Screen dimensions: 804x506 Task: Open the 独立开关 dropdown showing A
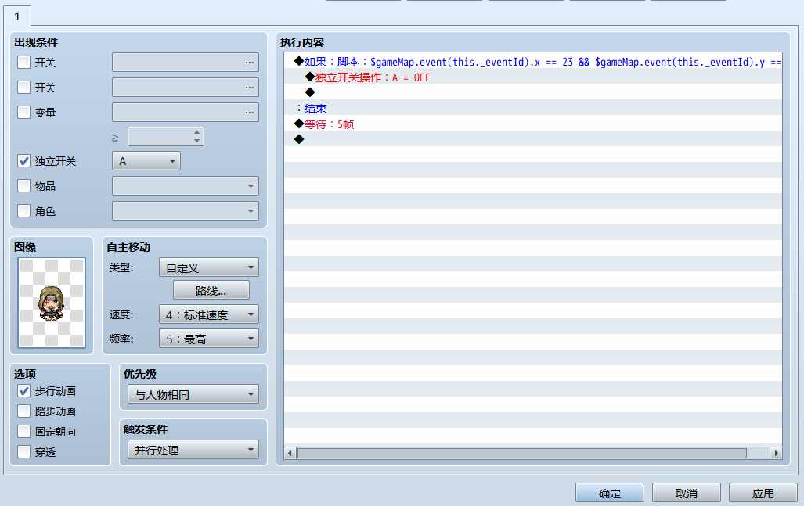(x=146, y=161)
